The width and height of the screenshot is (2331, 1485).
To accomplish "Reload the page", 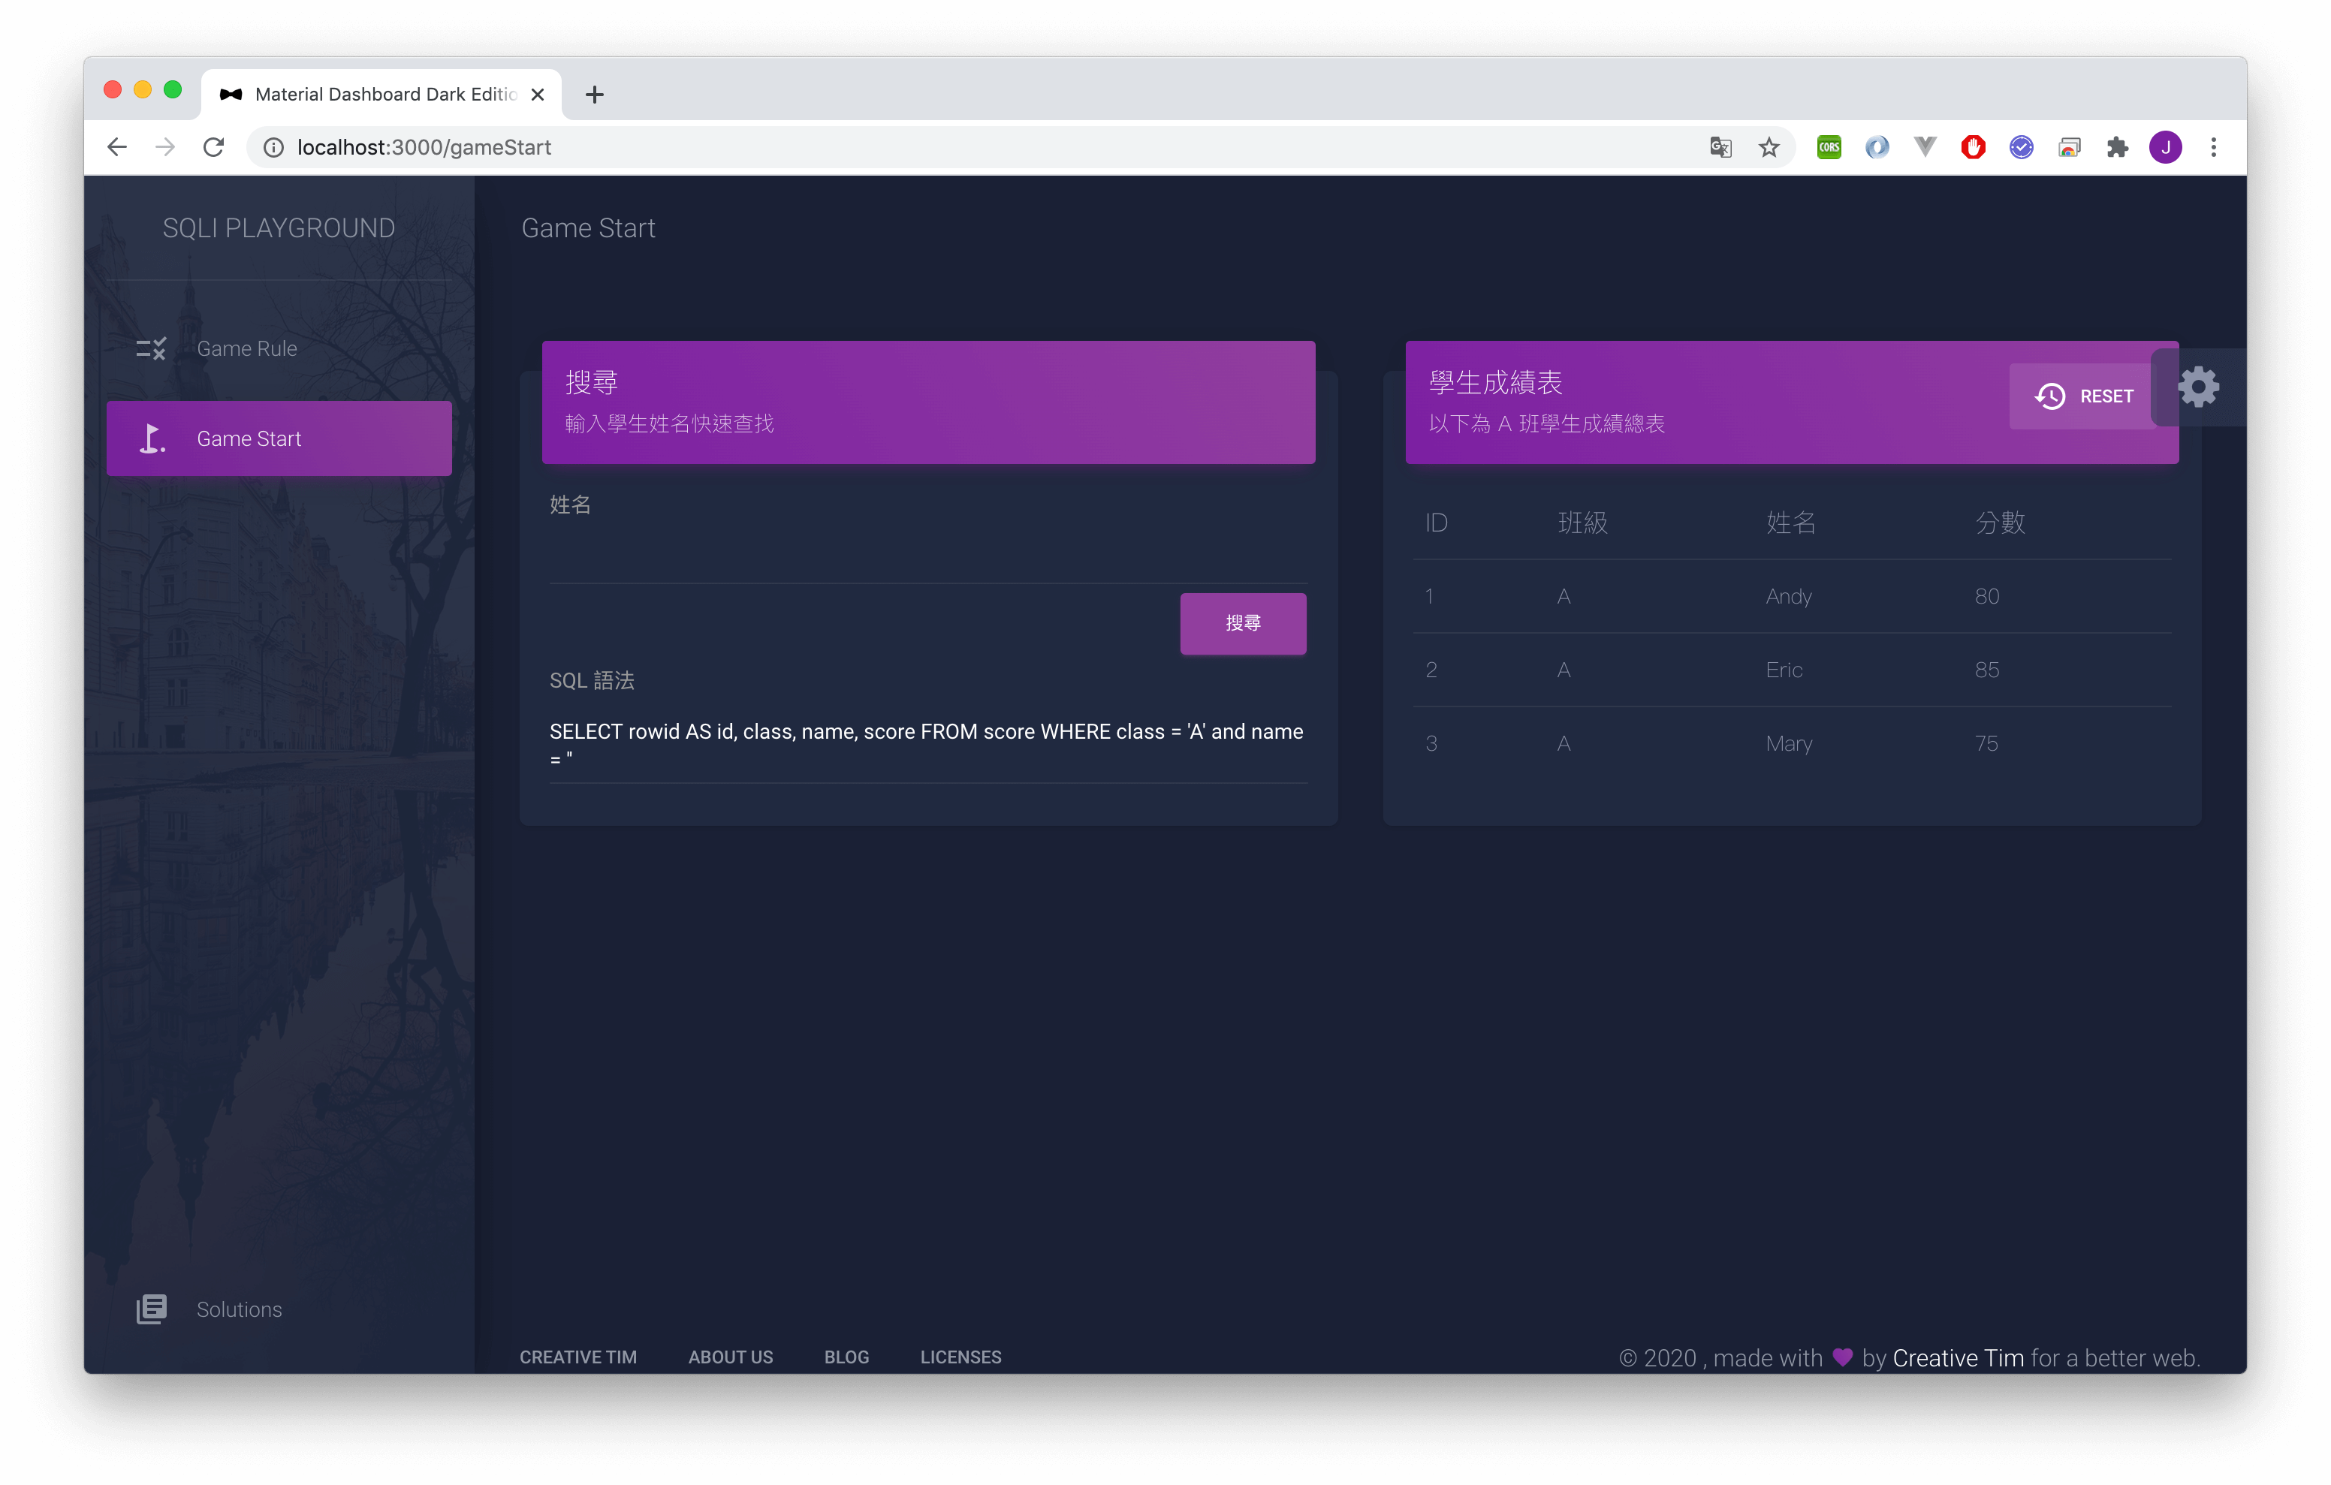I will (214, 147).
